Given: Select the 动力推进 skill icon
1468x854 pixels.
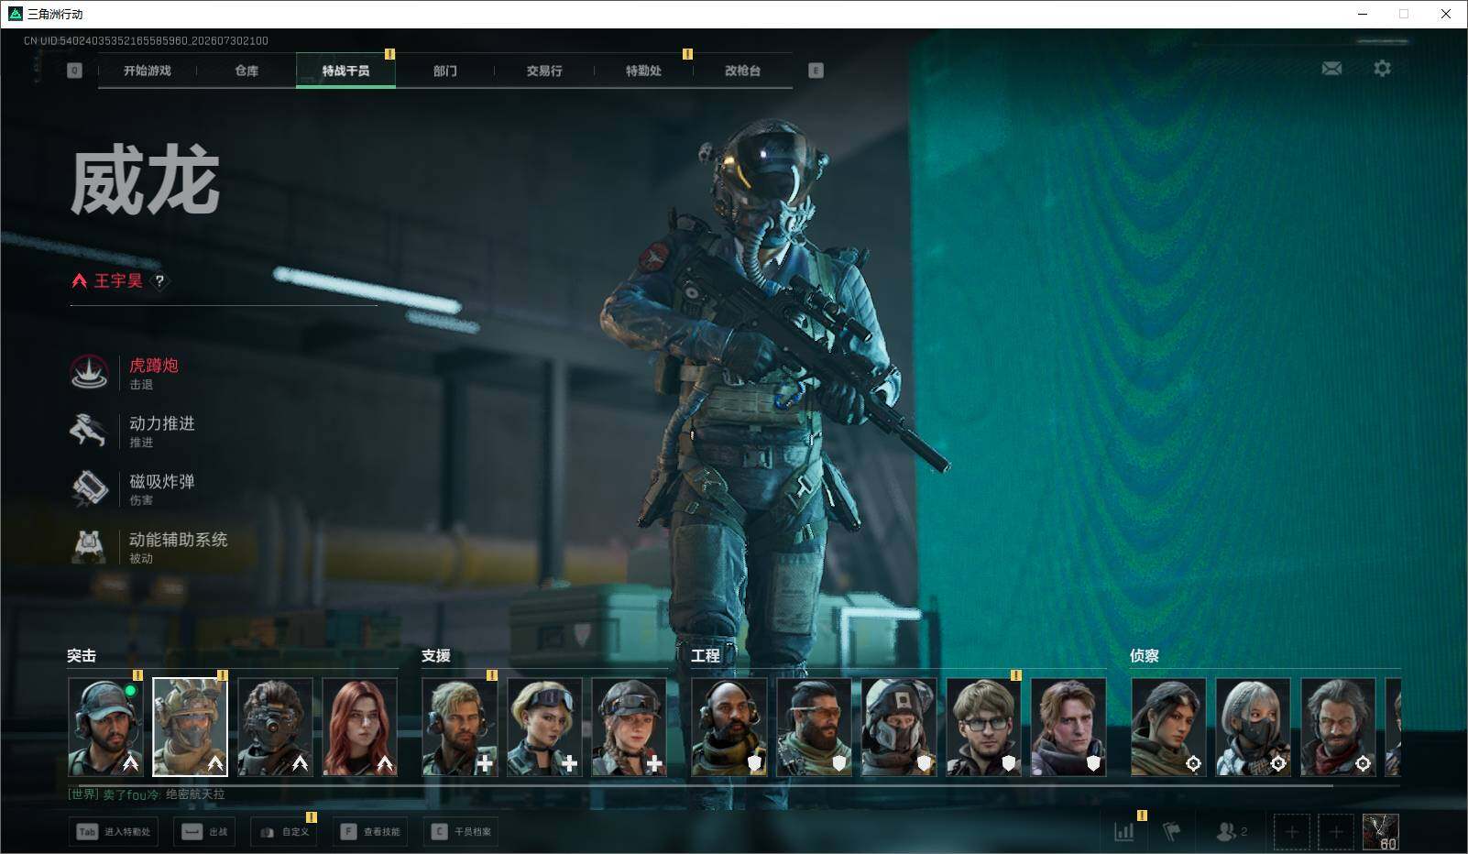Looking at the screenshot, I should (89, 431).
